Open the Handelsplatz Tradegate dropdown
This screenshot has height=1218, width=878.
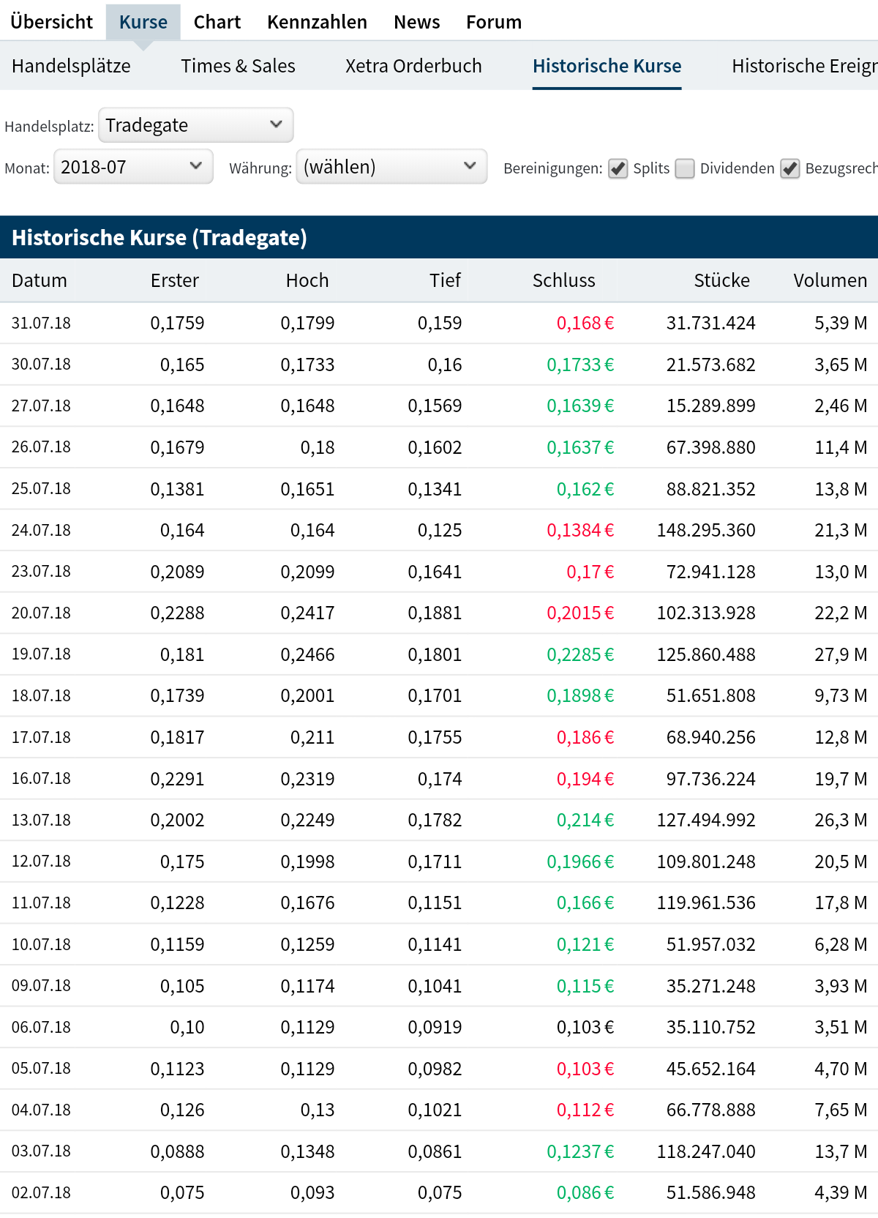196,125
